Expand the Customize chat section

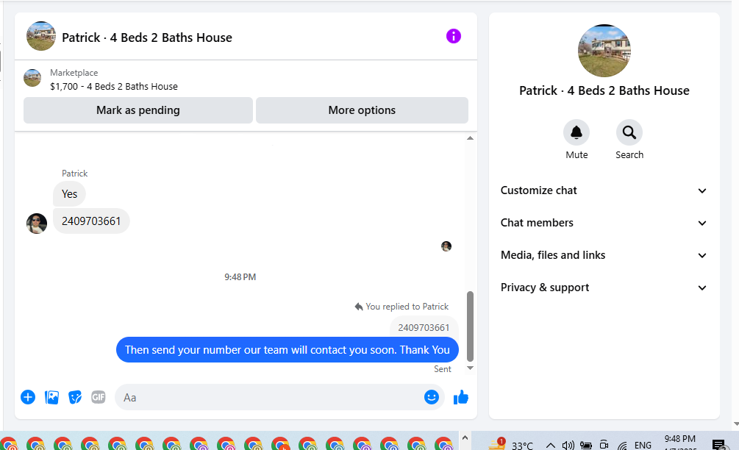pyautogui.click(x=604, y=190)
